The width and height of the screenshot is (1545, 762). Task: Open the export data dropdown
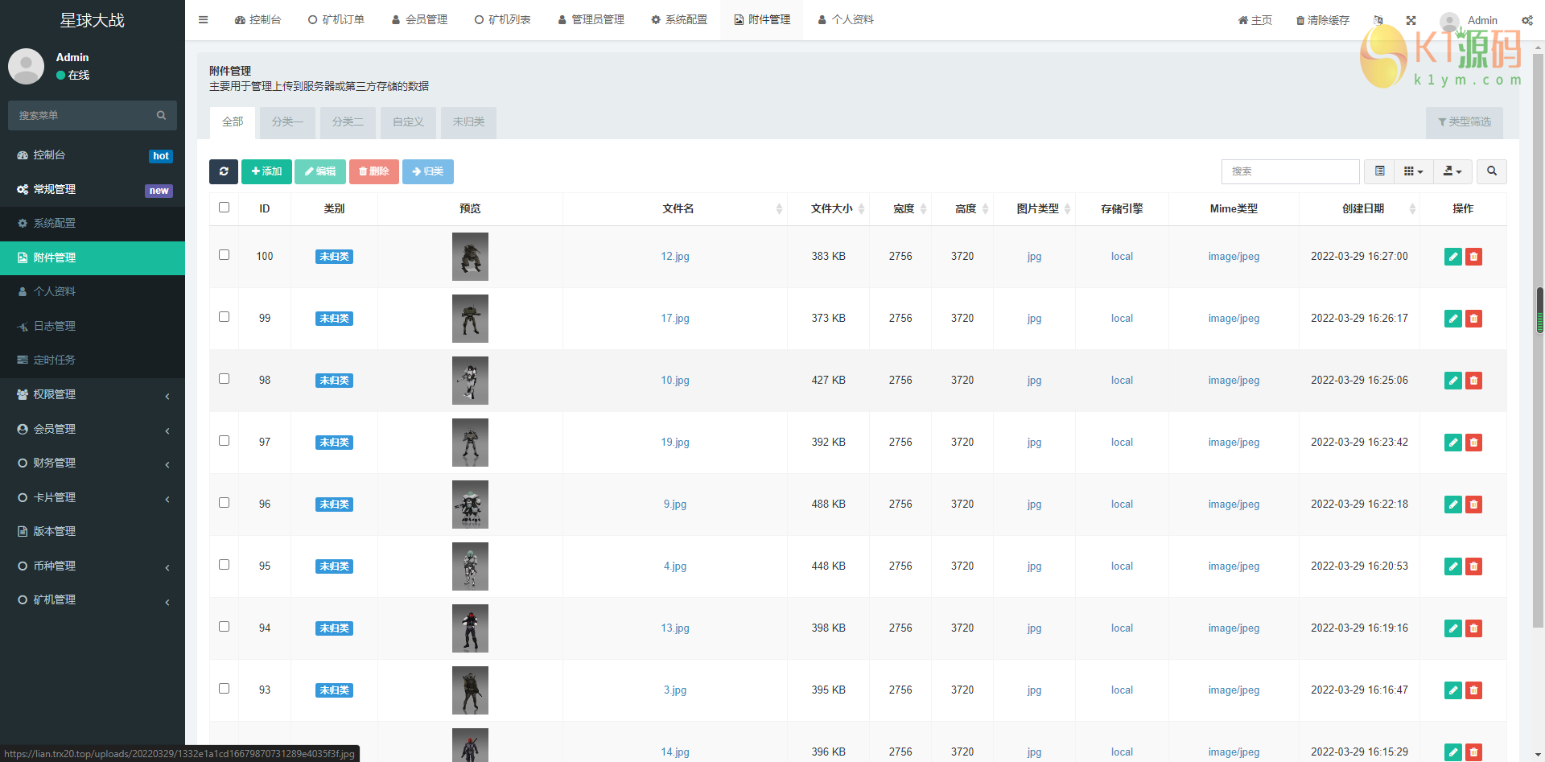1452,171
